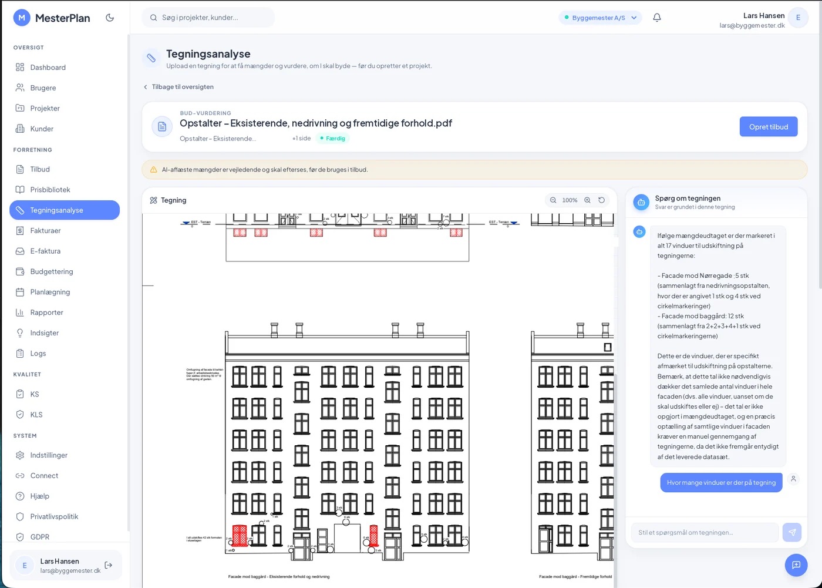The height and width of the screenshot is (588, 822).
Task: Open GDPR in the sidebar
Action: click(x=65, y=537)
